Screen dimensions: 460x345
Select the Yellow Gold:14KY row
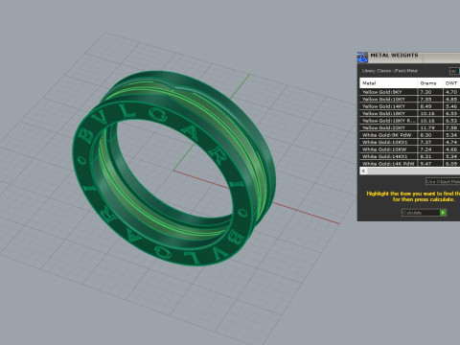410,106
